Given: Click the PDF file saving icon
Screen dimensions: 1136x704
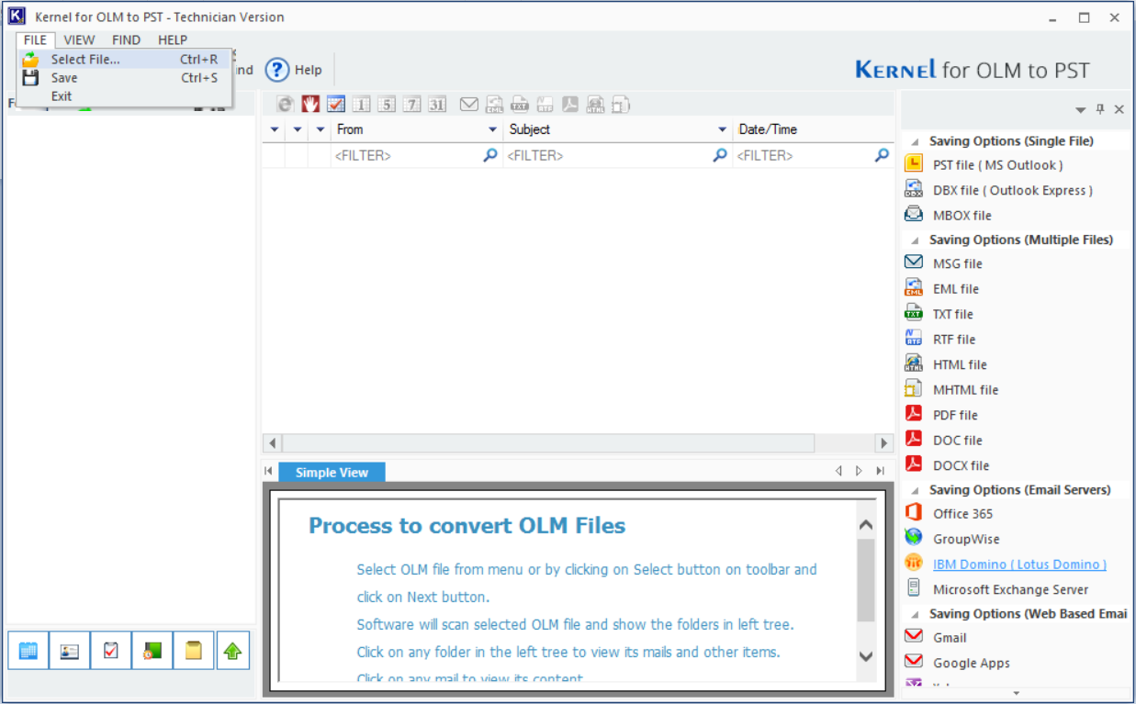Looking at the screenshot, I should (x=914, y=414).
